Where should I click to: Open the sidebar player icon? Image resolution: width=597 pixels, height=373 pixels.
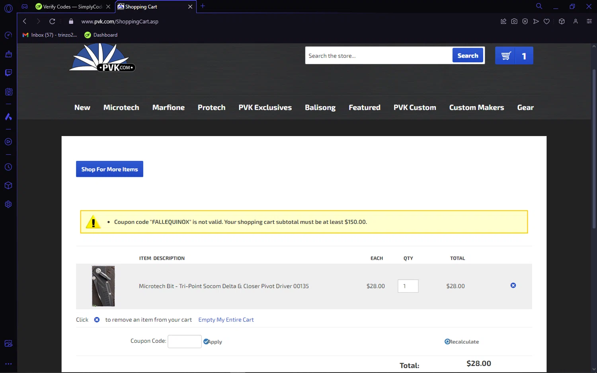(x=8, y=142)
